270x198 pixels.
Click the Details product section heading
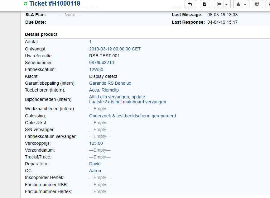(x=41, y=34)
